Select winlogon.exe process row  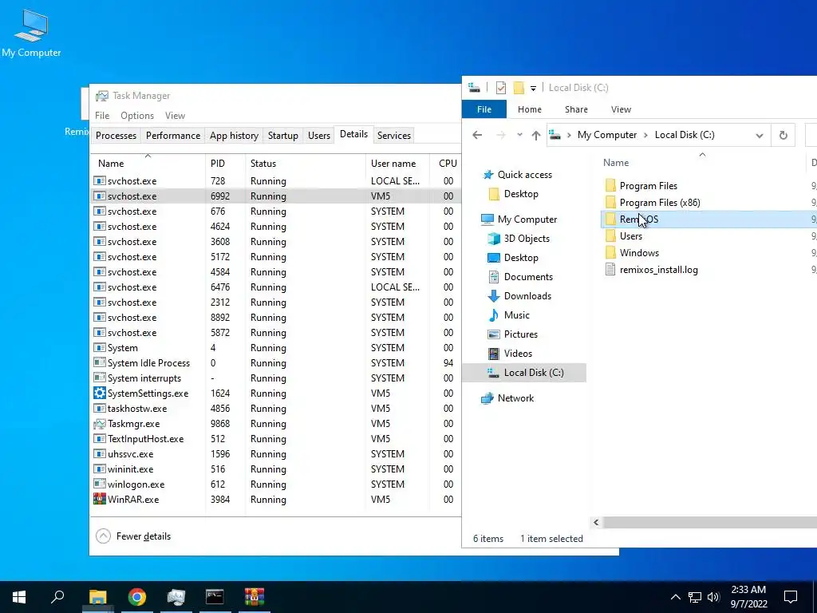coord(275,484)
